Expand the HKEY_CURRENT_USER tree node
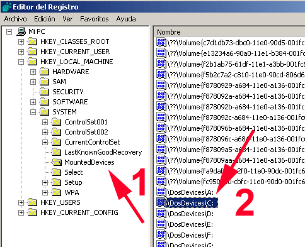The height and width of the screenshot is (247, 305). [21, 52]
